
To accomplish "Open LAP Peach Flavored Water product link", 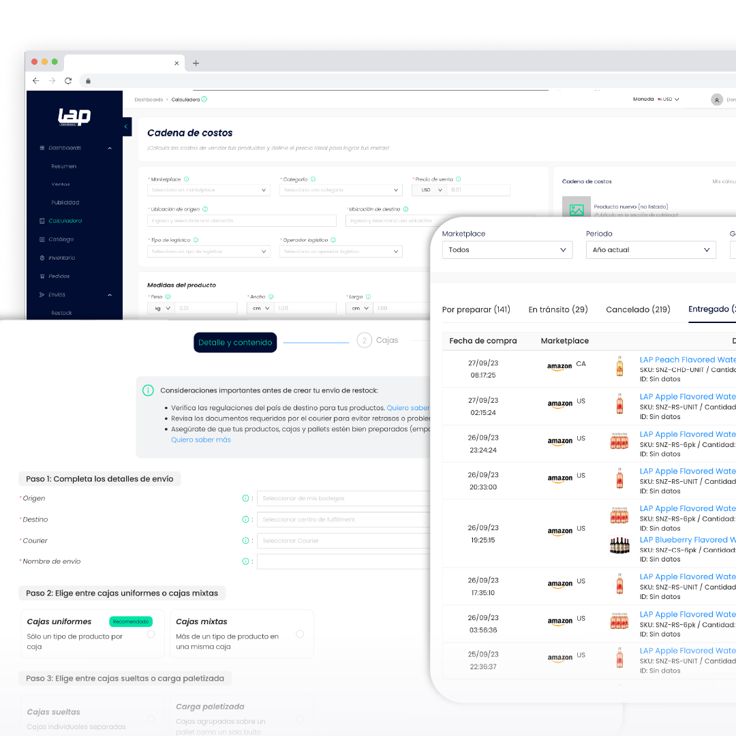I will coord(688,360).
